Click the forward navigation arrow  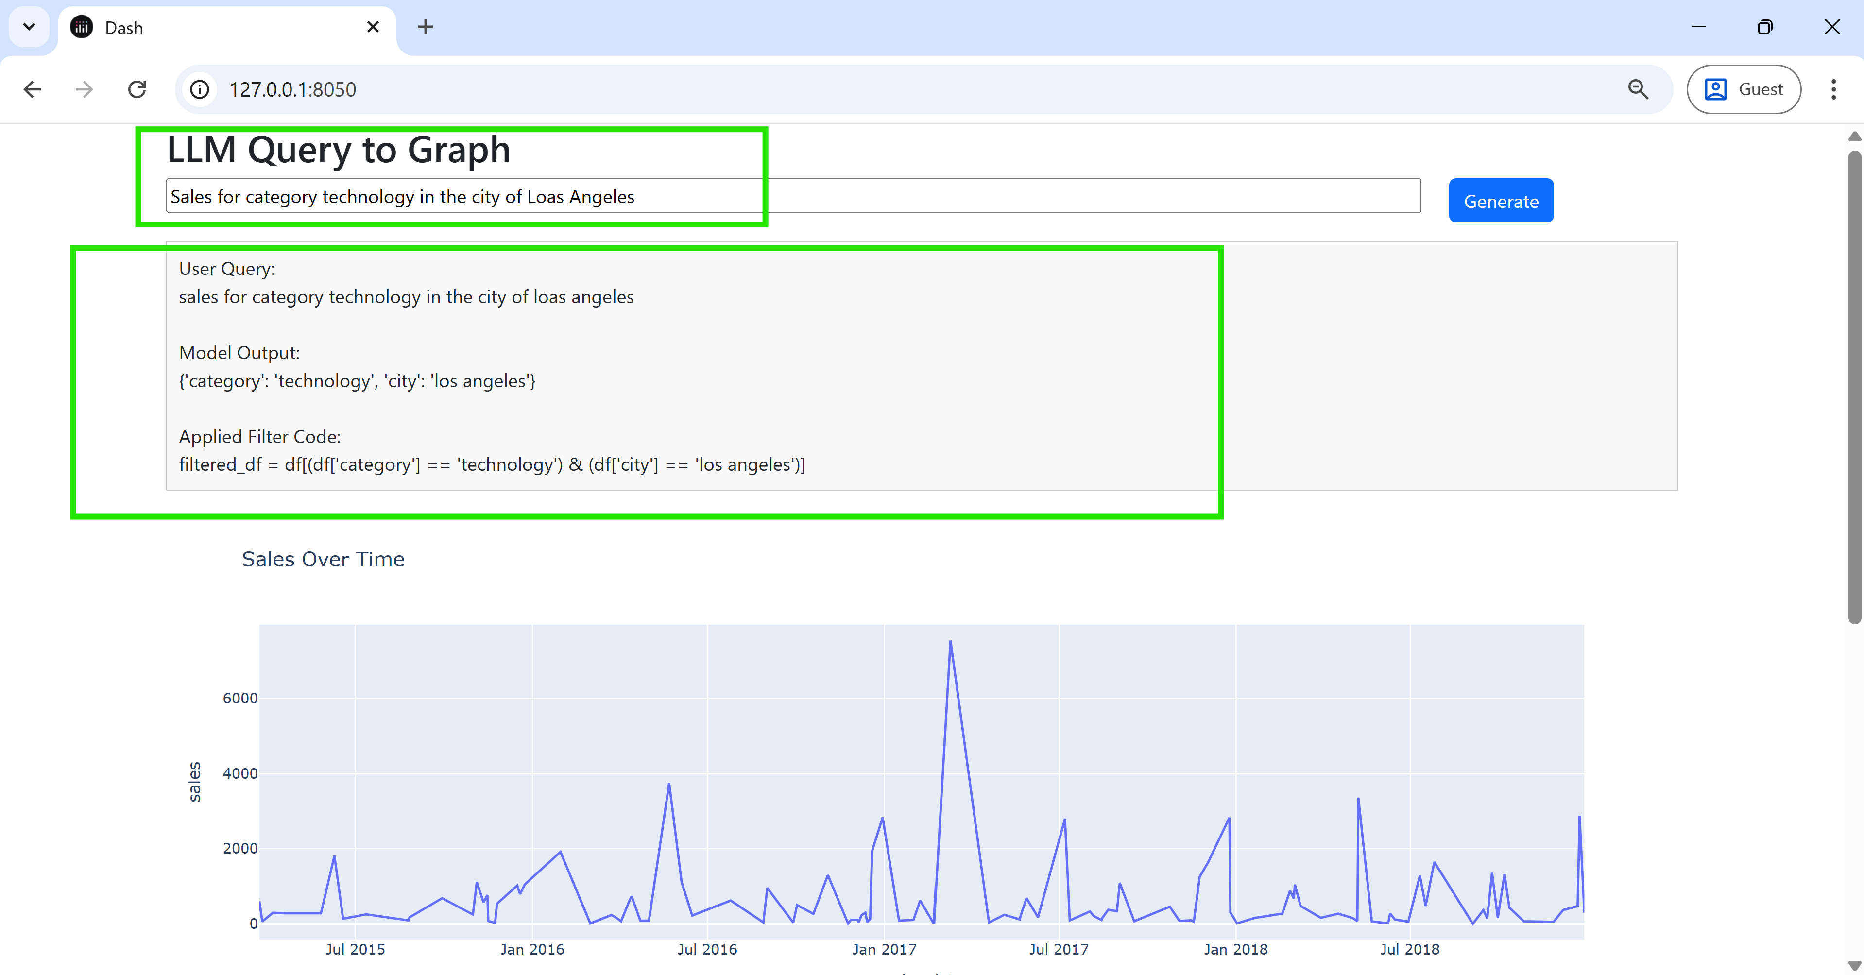[84, 89]
